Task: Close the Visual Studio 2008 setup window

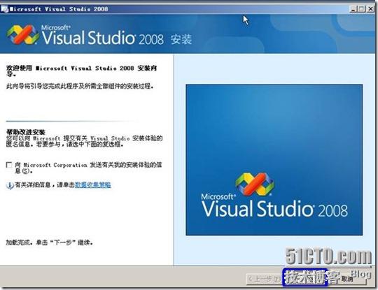Action: pos(370,9)
